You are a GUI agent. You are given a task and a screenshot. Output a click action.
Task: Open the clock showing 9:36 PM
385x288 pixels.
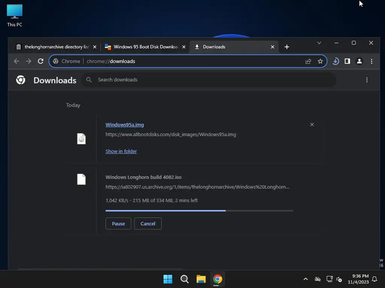pyautogui.click(x=358, y=279)
